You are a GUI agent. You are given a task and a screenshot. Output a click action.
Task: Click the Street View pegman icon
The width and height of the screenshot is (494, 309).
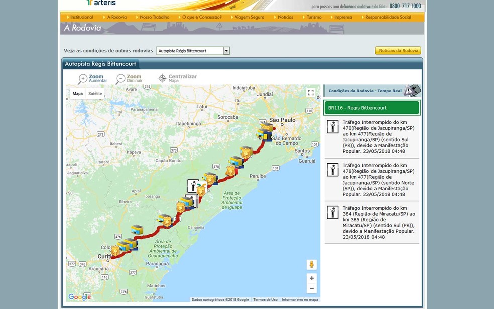click(x=312, y=264)
